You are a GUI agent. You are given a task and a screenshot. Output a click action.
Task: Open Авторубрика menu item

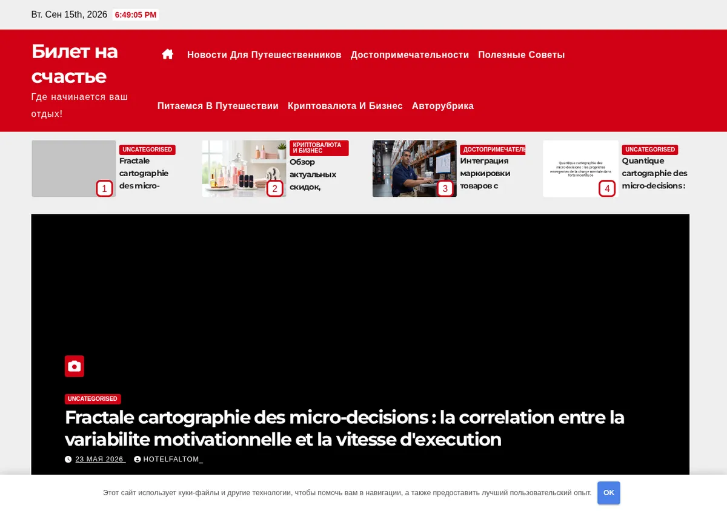(x=443, y=106)
